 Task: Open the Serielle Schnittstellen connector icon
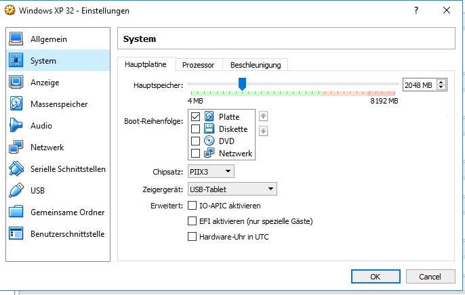pyautogui.click(x=16, y=168)
